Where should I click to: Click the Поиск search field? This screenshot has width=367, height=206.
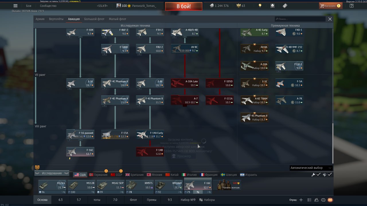pyautogui.click(x=300, y=19)
